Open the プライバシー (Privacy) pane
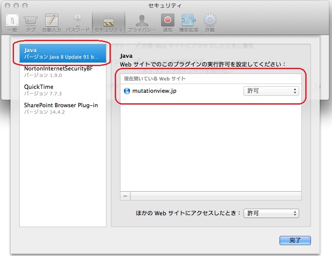This screenshot has height=256, width=332. pyautogui.click(x=141, y=22)
